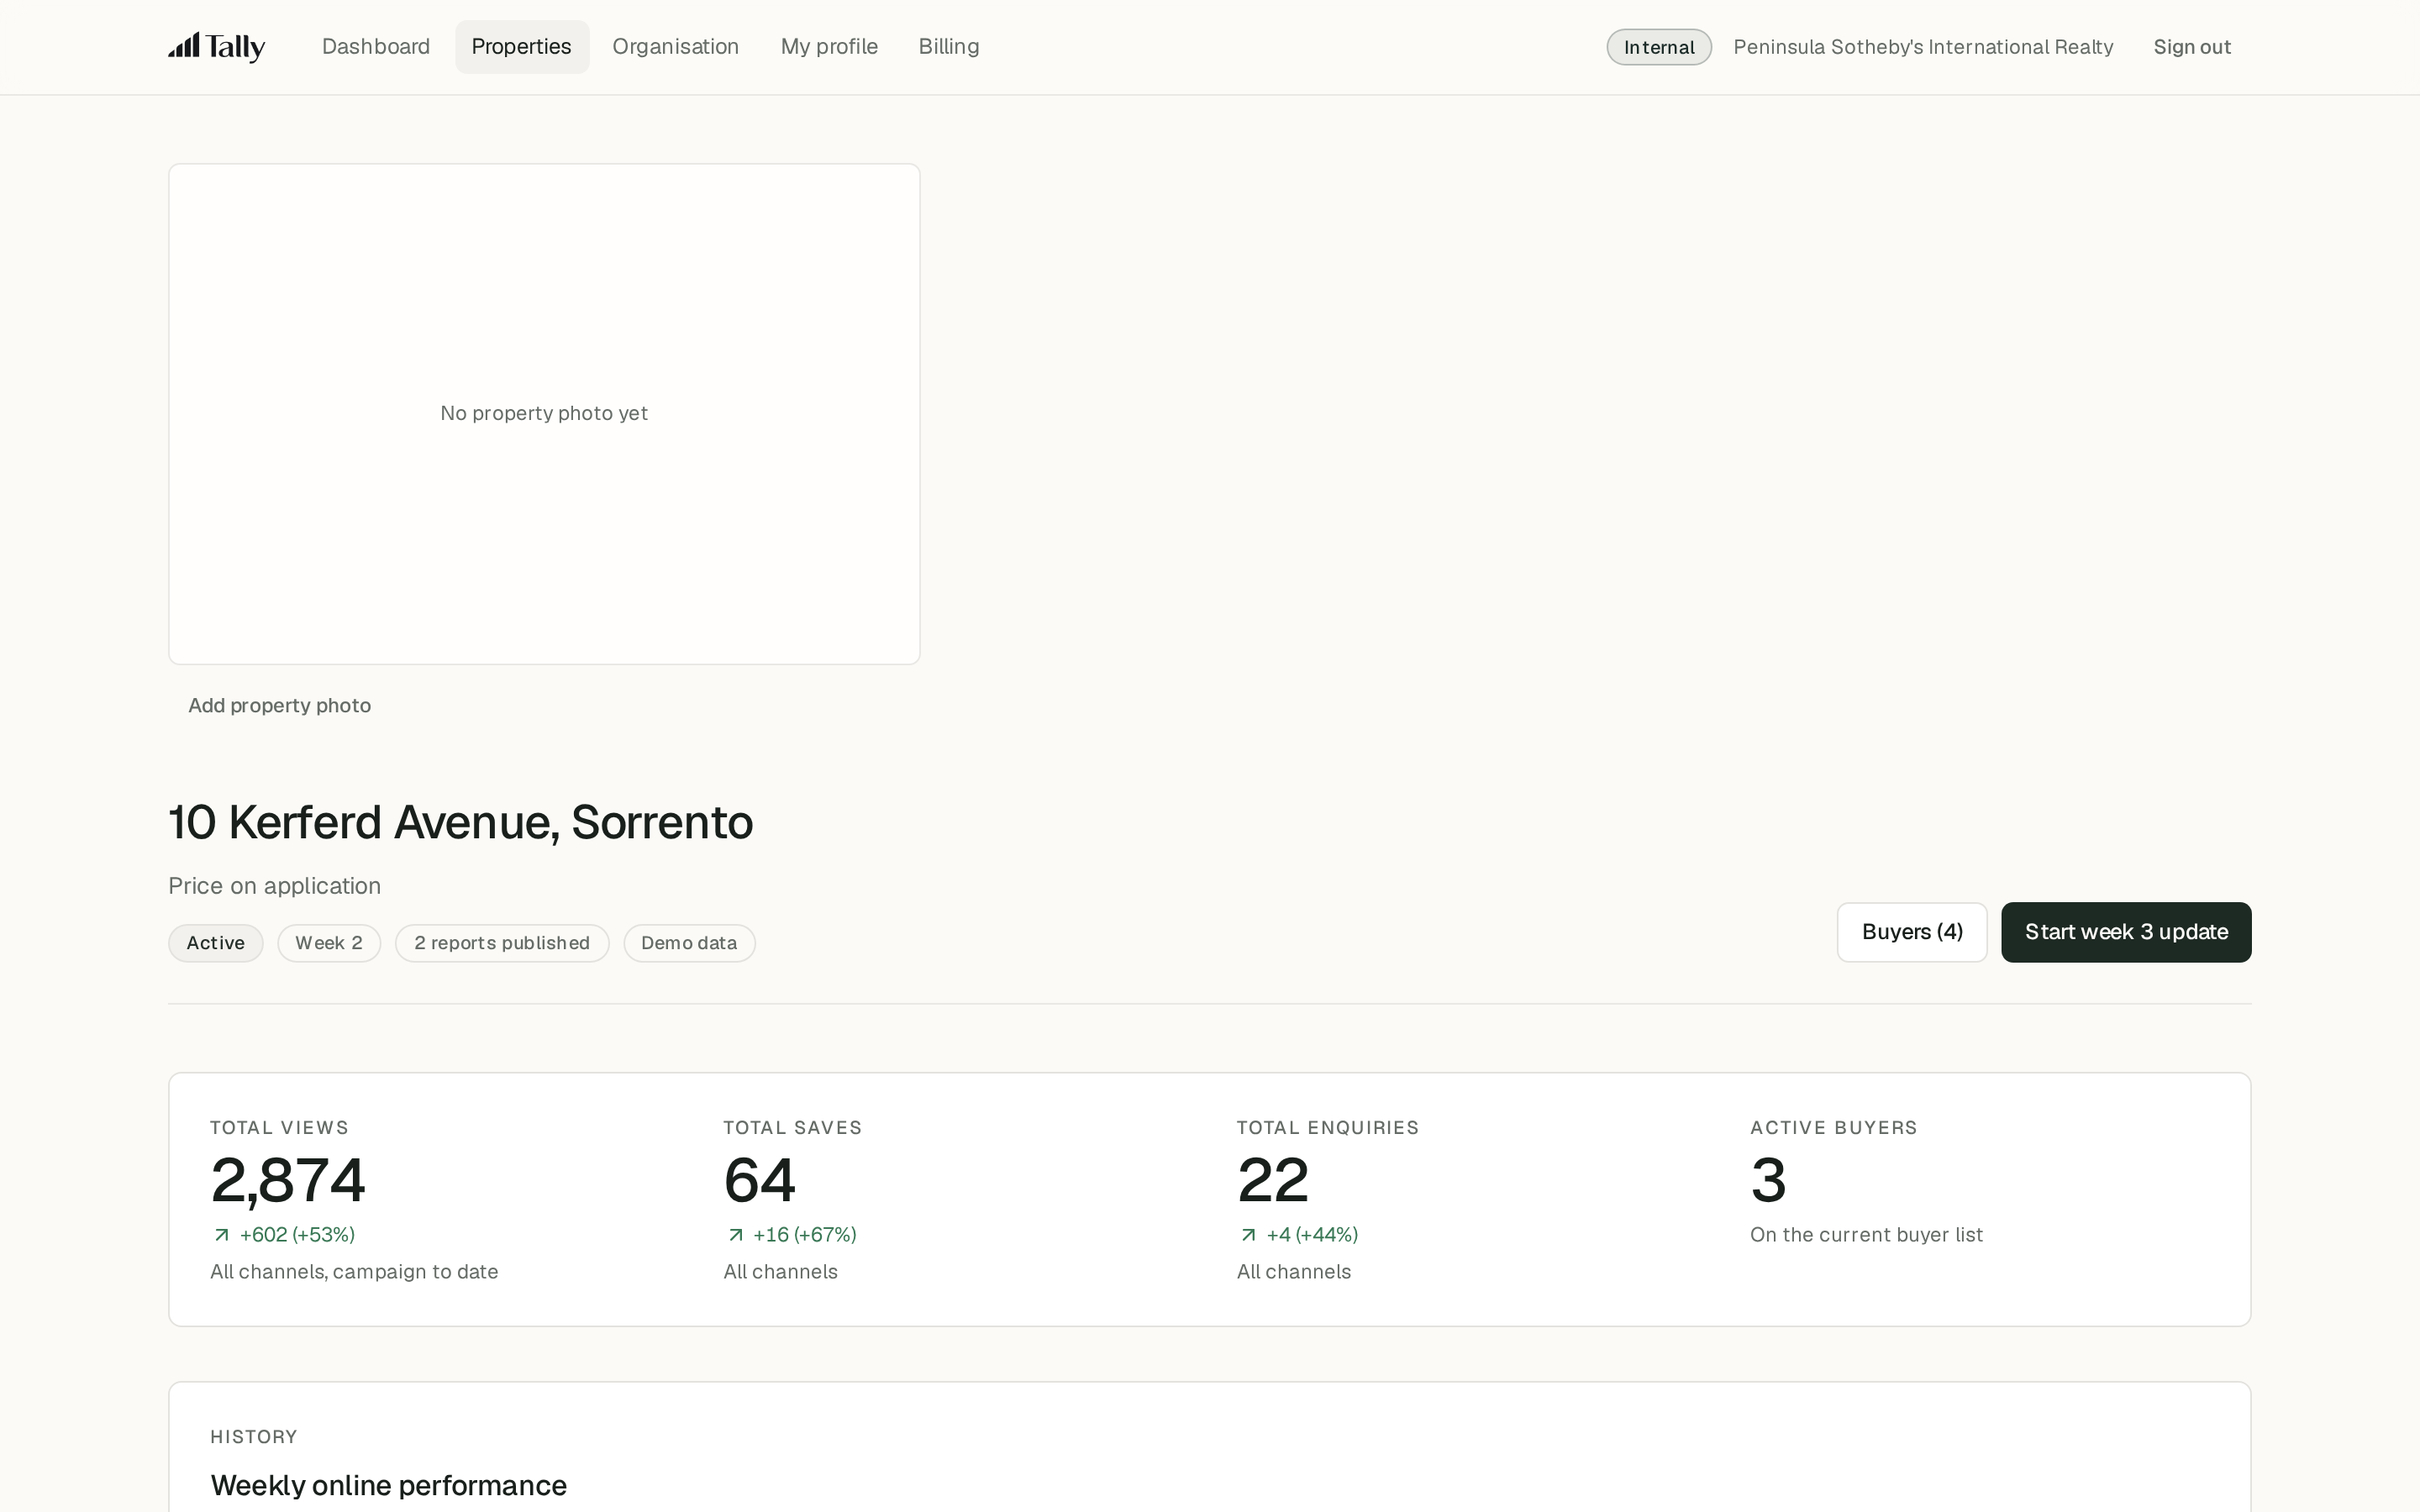Click On the current buyer list text
The height and width of the screenshot is (1512, 2420).
[1866, 1235]
